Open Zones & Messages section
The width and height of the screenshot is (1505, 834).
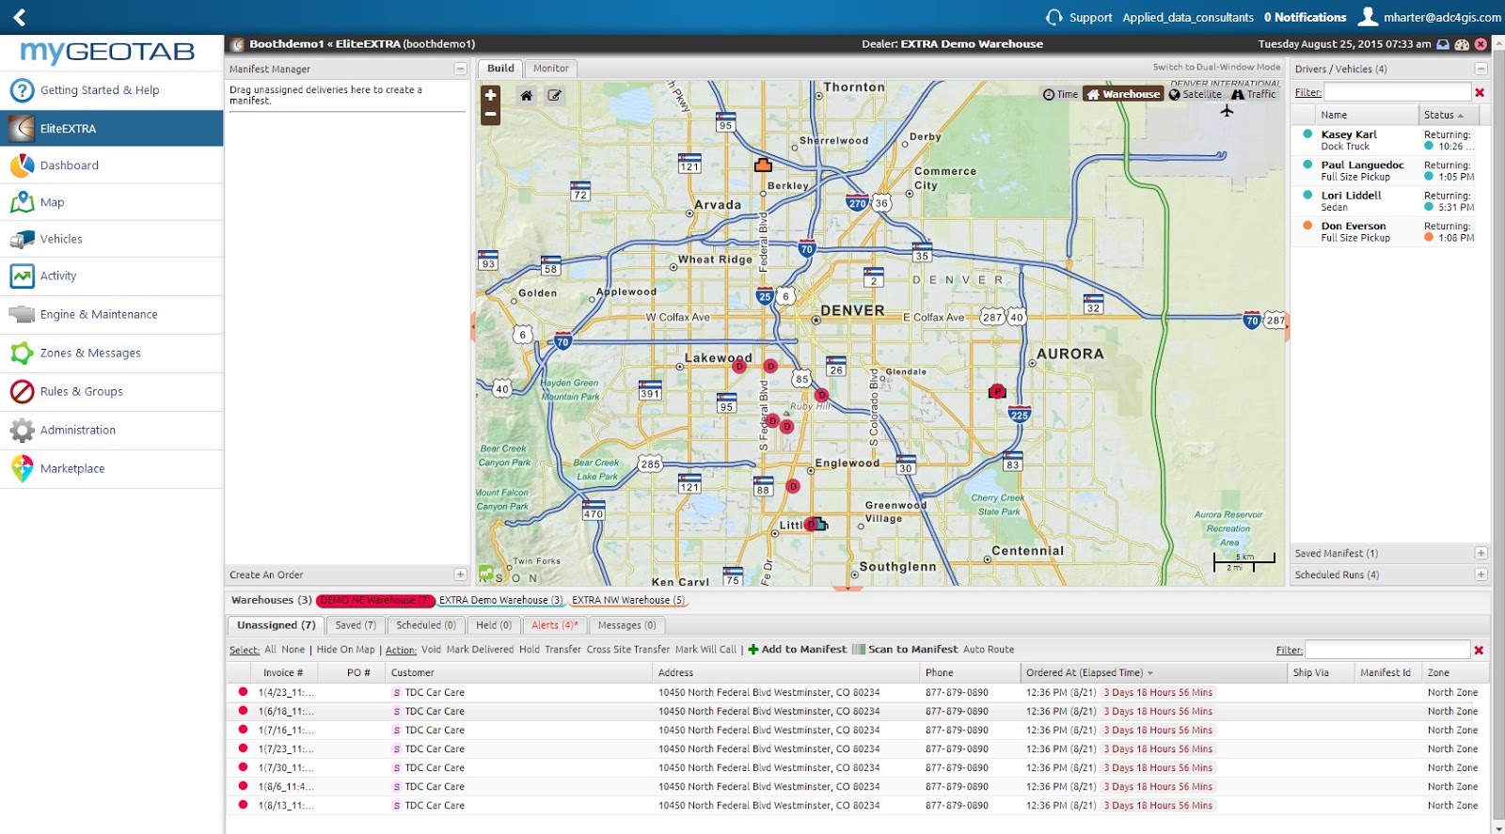pos(90,354)
